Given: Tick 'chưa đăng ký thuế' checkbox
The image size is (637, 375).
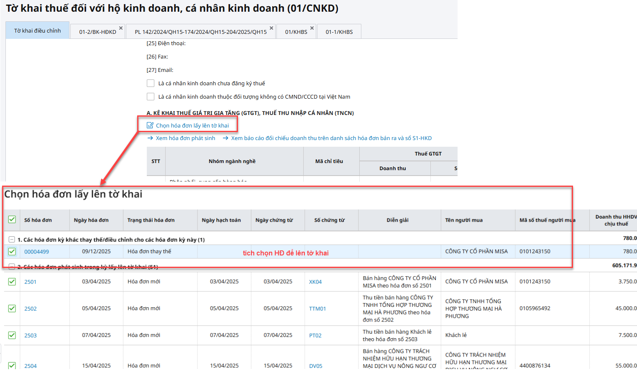Looking at the screenshot, I should (151, 83).
